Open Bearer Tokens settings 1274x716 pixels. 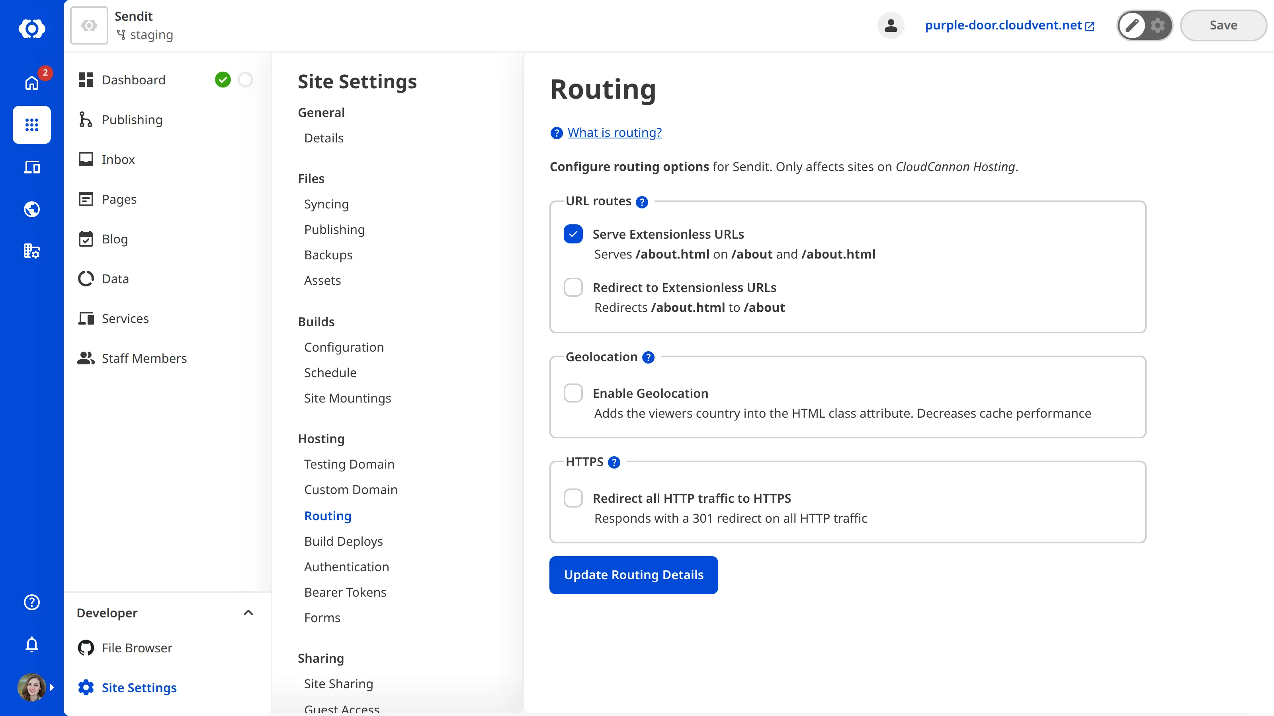click(x=345, y=592)
